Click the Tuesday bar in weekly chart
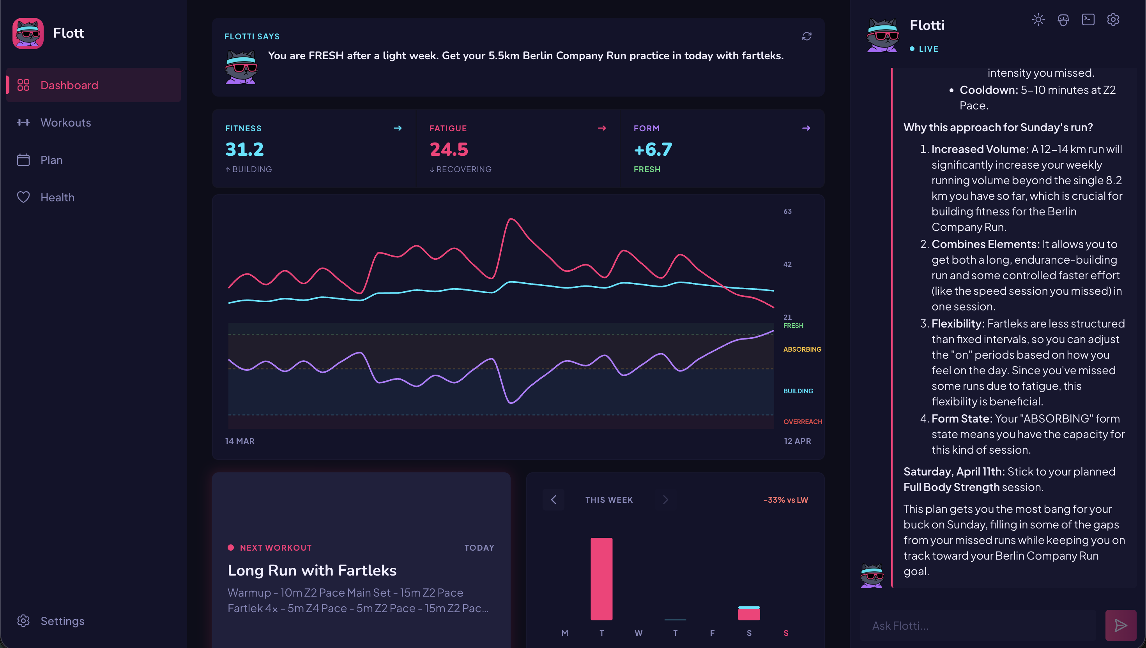 click(601, 579)
